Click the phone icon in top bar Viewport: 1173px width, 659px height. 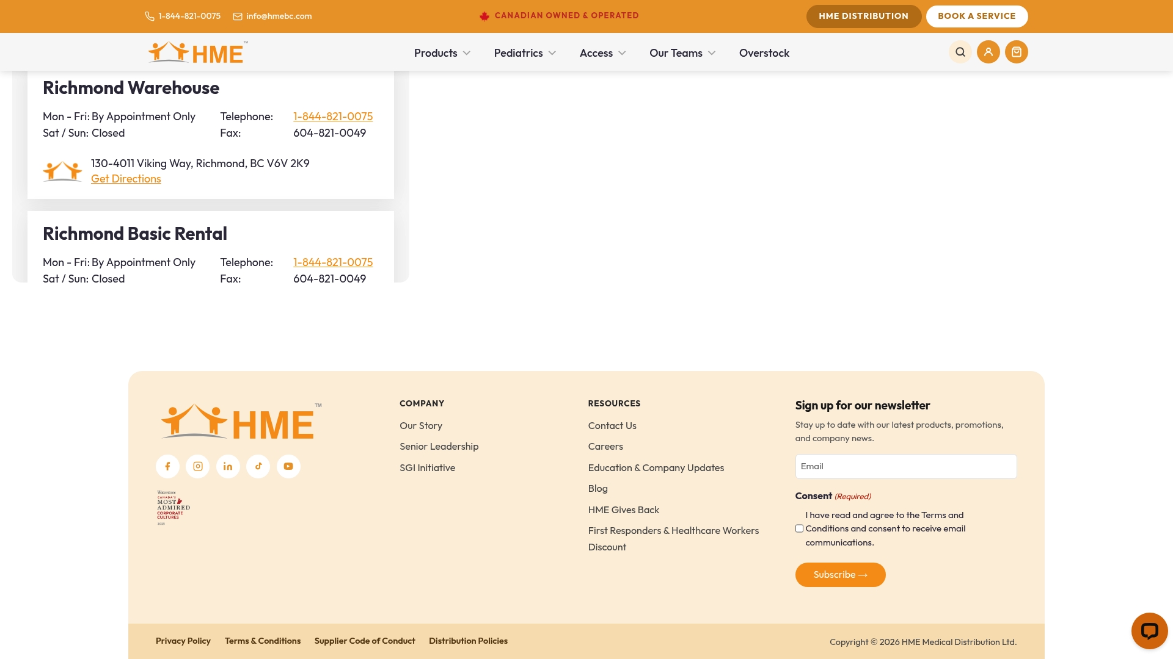[150, 16]
